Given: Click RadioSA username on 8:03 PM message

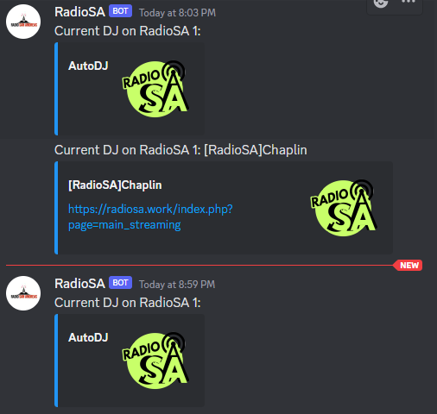Looking at the screenshot, I should coord(79,12).
